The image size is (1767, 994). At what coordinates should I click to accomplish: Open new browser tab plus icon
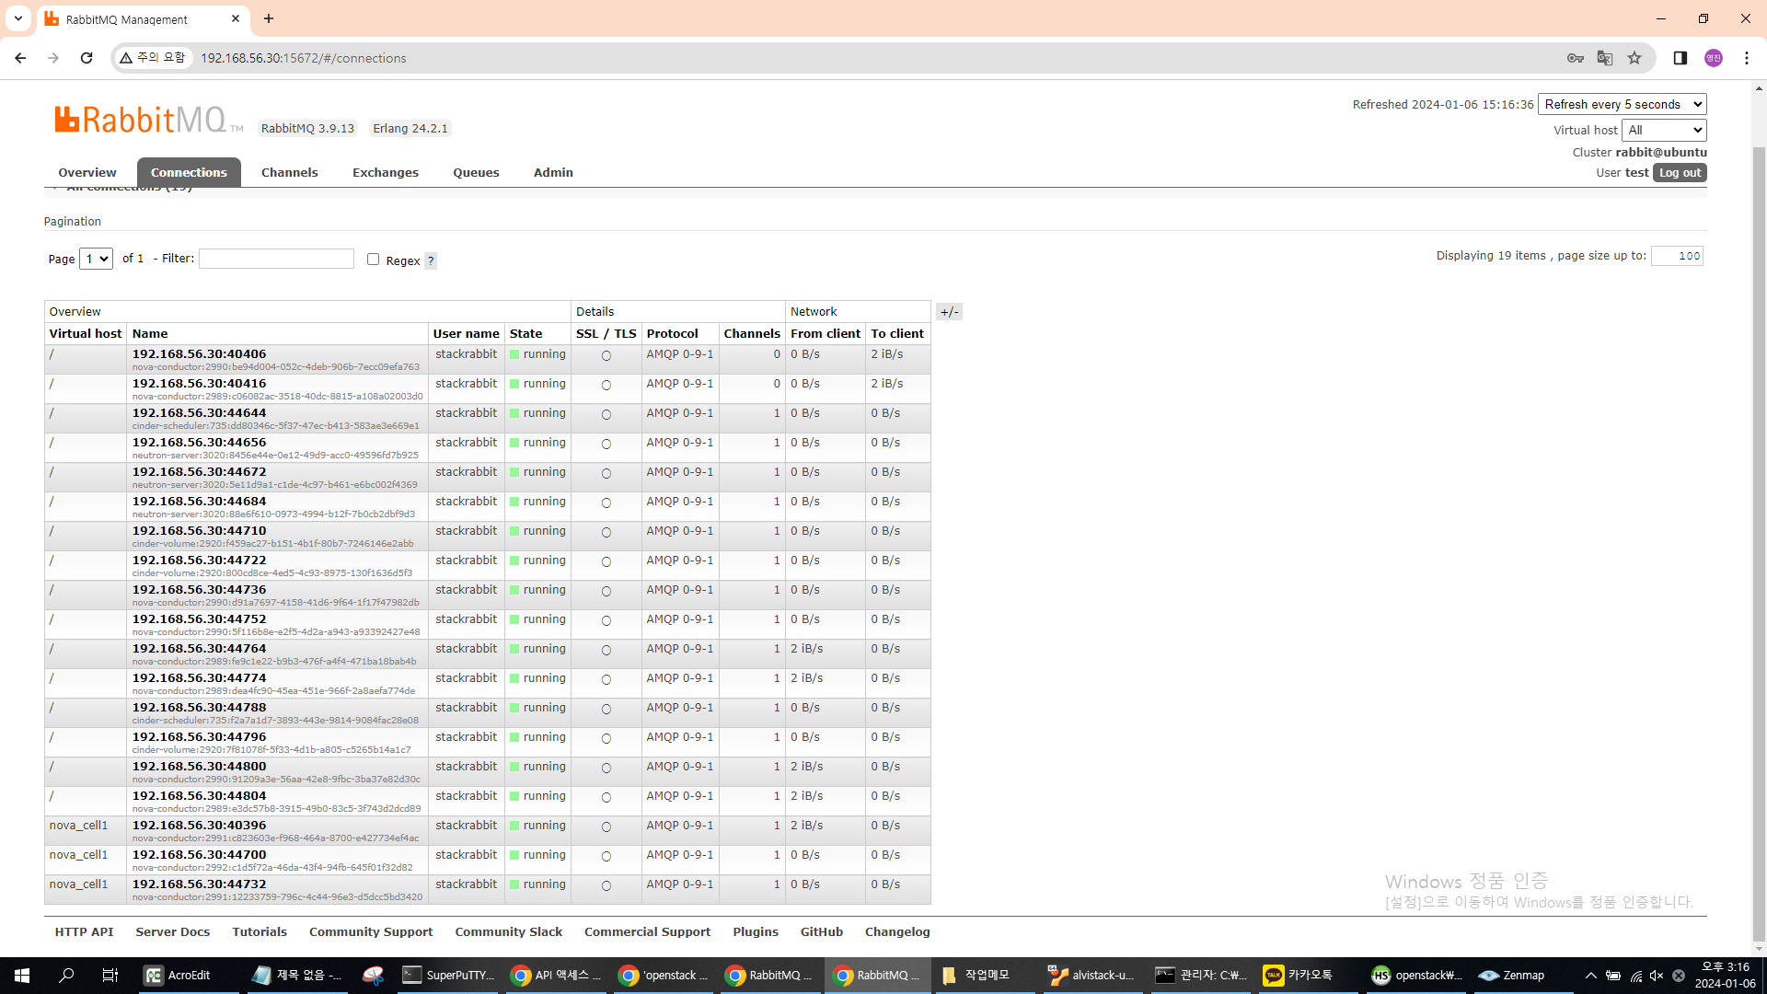point(269,18)
